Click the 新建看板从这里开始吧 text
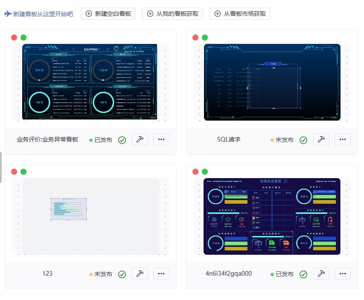The height and width of the screenshot is (300, 364). coord(43,14)
